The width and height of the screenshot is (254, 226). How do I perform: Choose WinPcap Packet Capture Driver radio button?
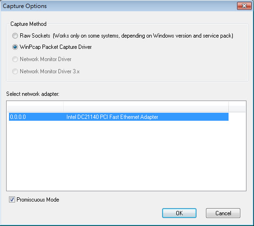15,47
